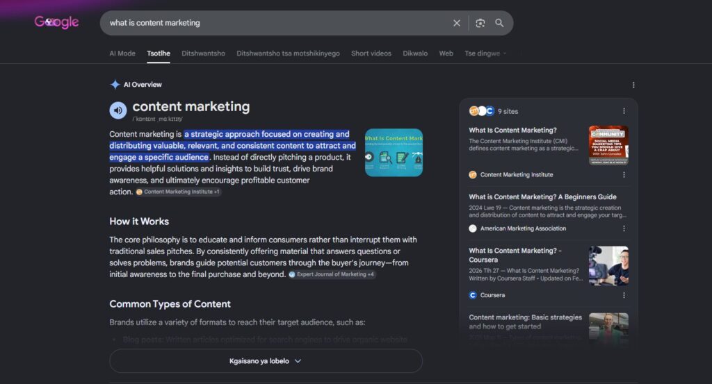Screen dimensions: 712x384
Task: Click the 9 sites label
Action: point(508,111)
